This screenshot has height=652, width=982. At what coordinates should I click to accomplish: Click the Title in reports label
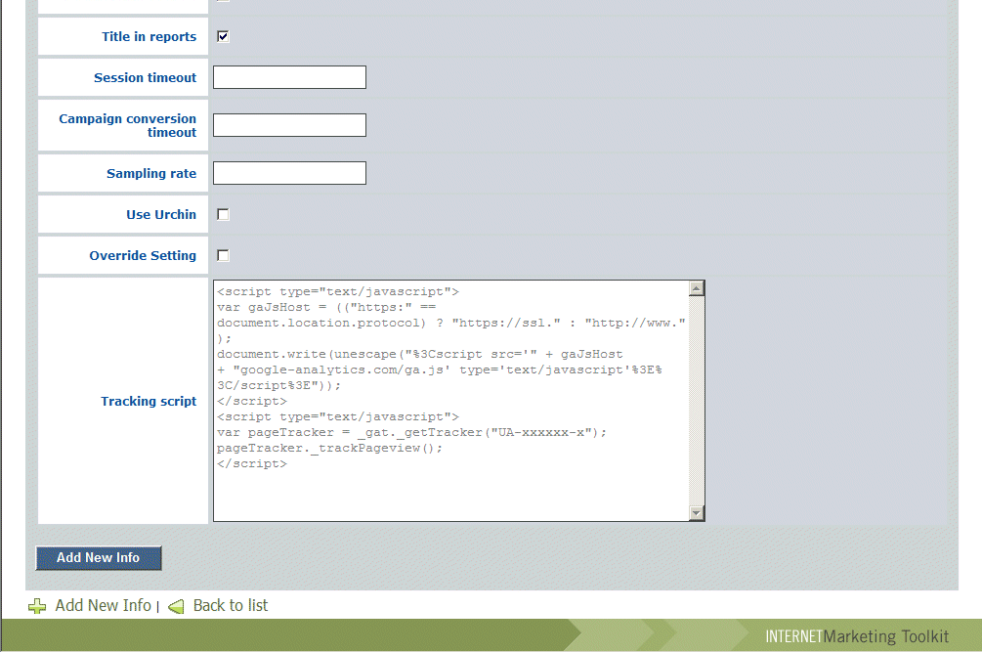point(149,37)
